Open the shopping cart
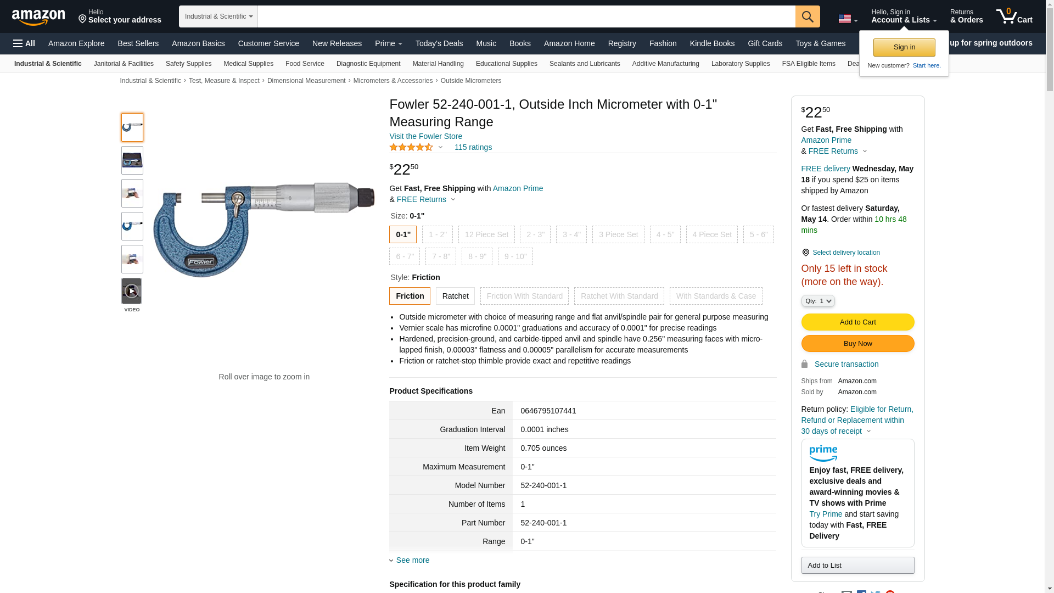The height and width of the screenshot is (593, 1054). click(x=1014, y=16)
